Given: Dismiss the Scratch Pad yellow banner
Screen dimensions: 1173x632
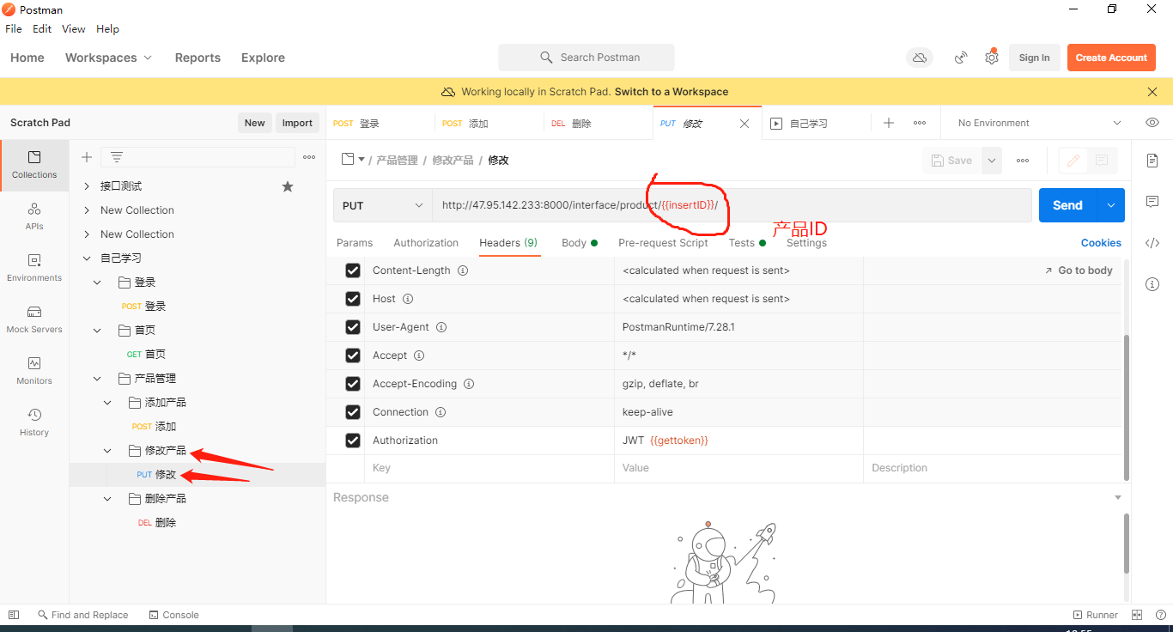Looking at the screenshot, I should coord(1152,92).
